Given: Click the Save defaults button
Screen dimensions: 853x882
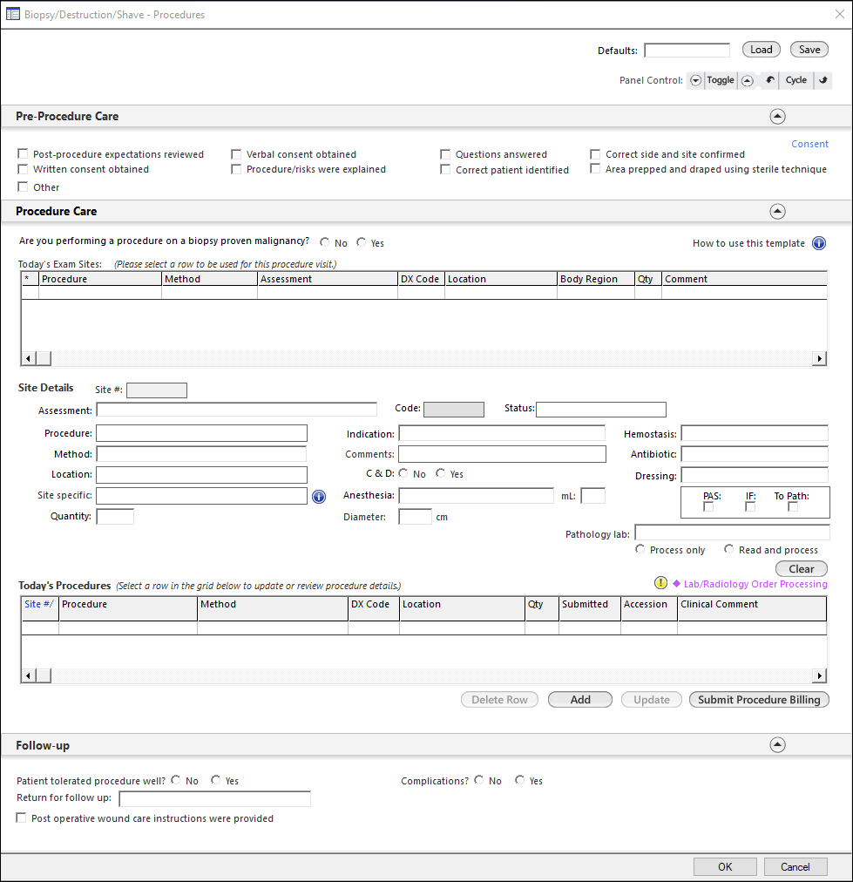Looking at the screenshot, I should 809,50.
